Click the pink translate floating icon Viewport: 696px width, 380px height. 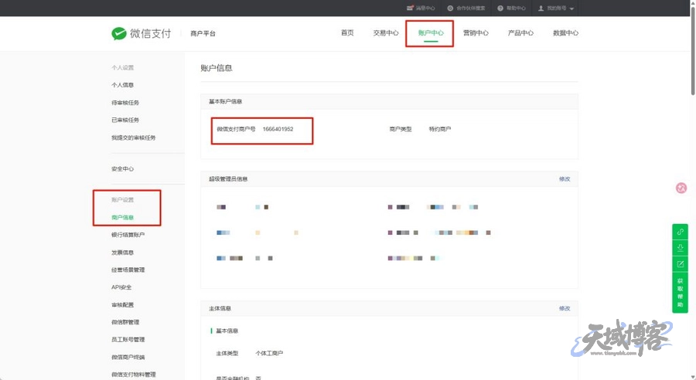[681, 188]
